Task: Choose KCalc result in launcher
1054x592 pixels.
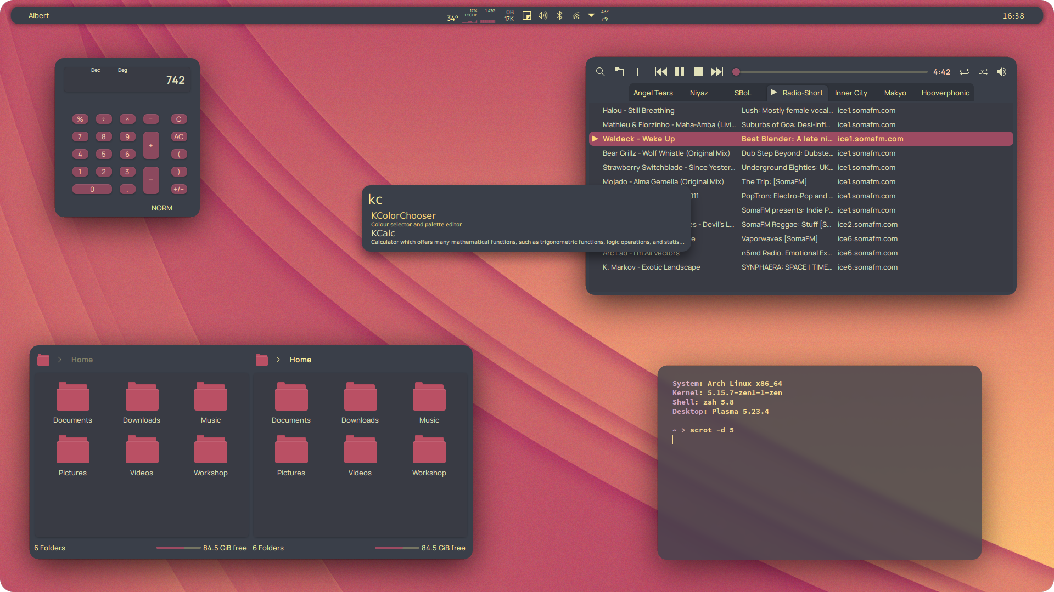Action: (x=526, y=237)
